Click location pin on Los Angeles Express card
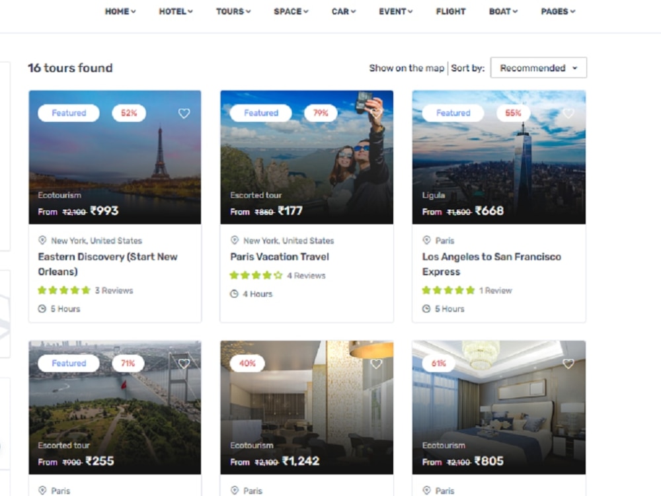 coord(426,241)
